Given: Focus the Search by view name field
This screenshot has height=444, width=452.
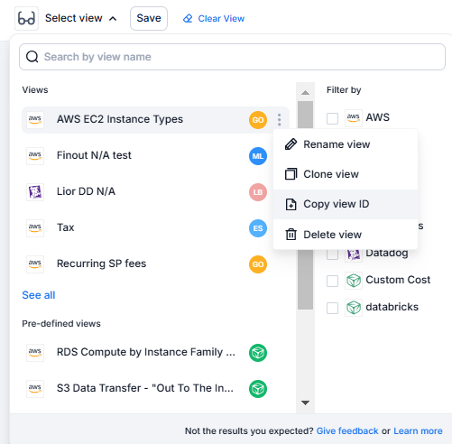Looking at the screenshot, I should tap(232, 57).
